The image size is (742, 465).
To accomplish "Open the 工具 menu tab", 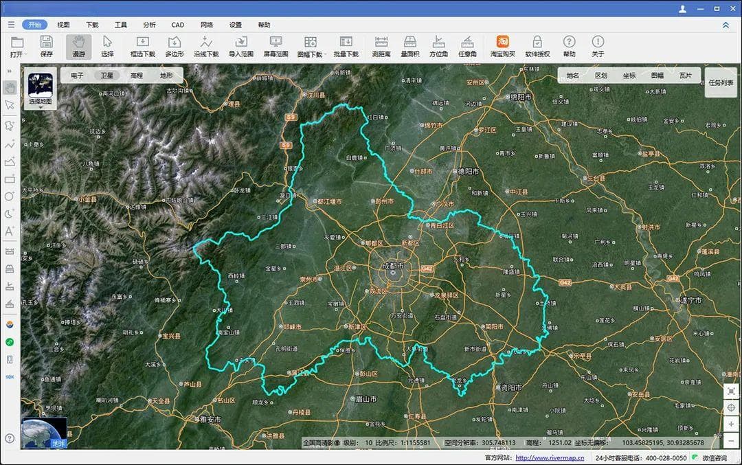I will click(x=121, y=25).
